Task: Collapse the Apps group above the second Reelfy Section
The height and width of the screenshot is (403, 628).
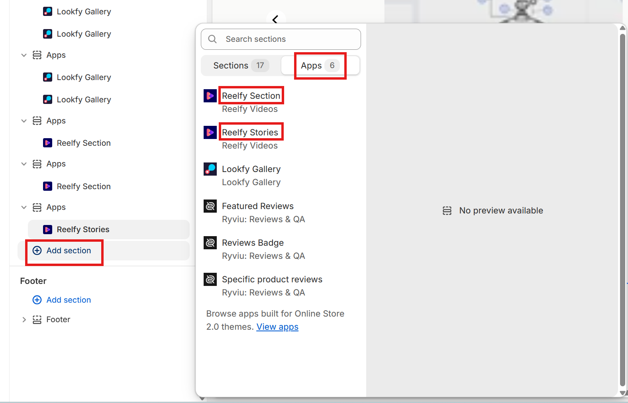Action: tap(24, 164)
